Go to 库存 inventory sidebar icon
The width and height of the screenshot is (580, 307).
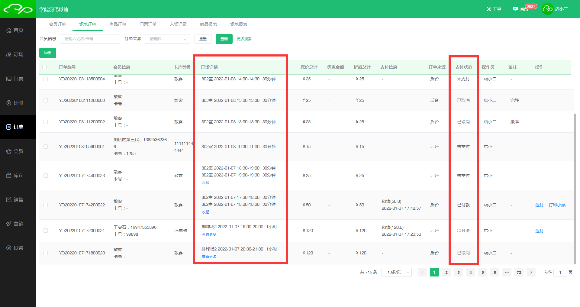(x=9, y=175)
